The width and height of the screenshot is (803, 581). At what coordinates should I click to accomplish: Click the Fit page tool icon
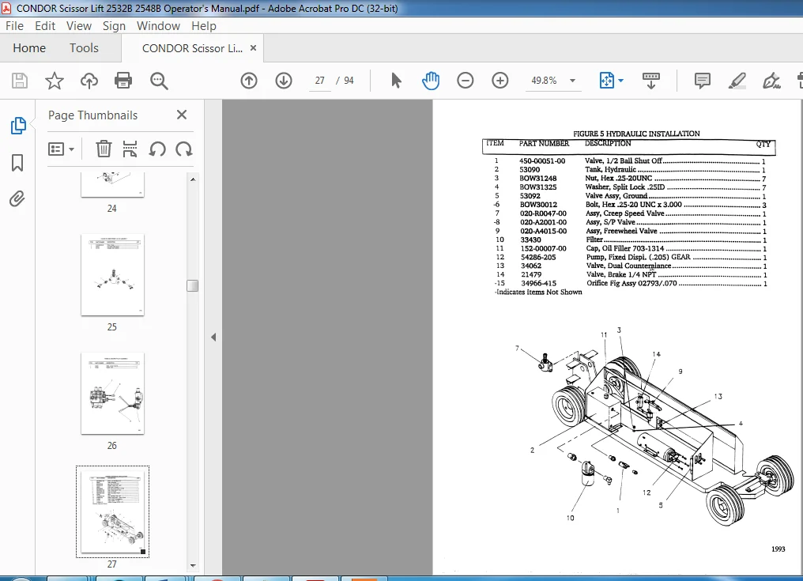coord(606,81)
